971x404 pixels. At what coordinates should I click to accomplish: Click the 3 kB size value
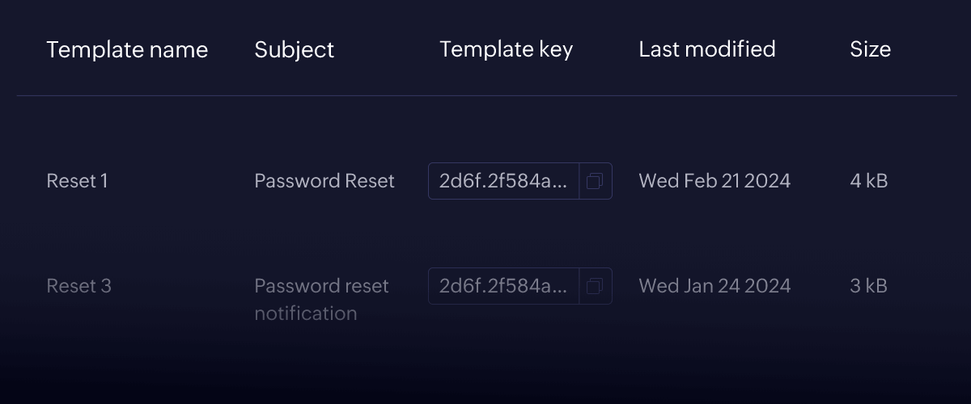[x=868, y=286]
